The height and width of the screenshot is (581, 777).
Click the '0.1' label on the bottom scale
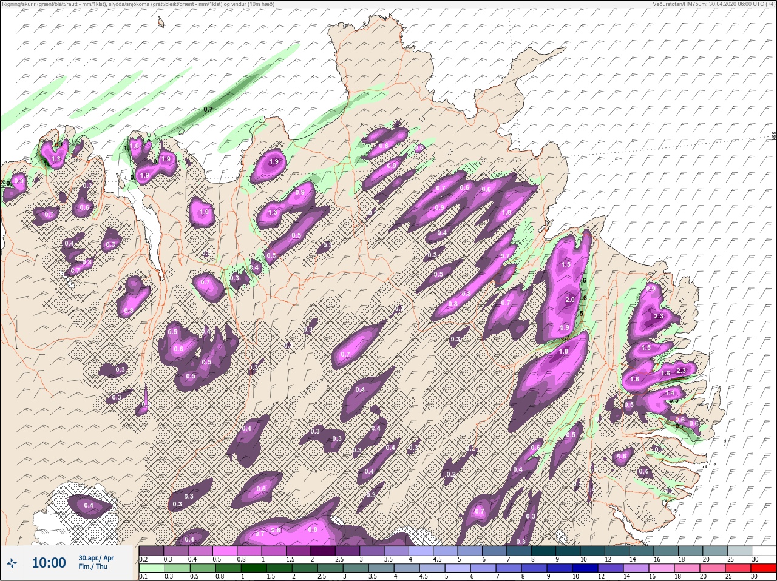143,576
